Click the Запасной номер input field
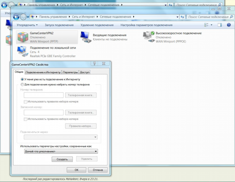The width and height of the screenshot is (235, 182). tap(44, 112)
